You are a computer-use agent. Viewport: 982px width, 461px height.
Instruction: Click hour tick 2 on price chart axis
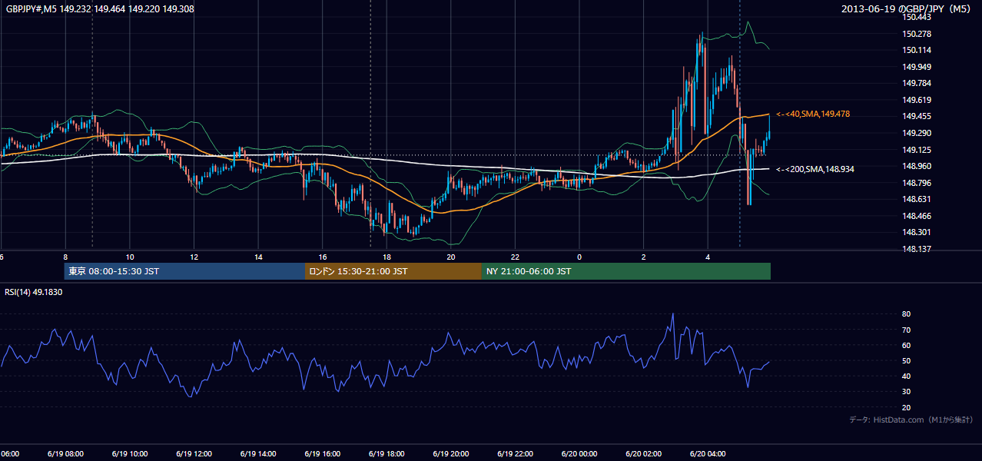tap(644, 257)
